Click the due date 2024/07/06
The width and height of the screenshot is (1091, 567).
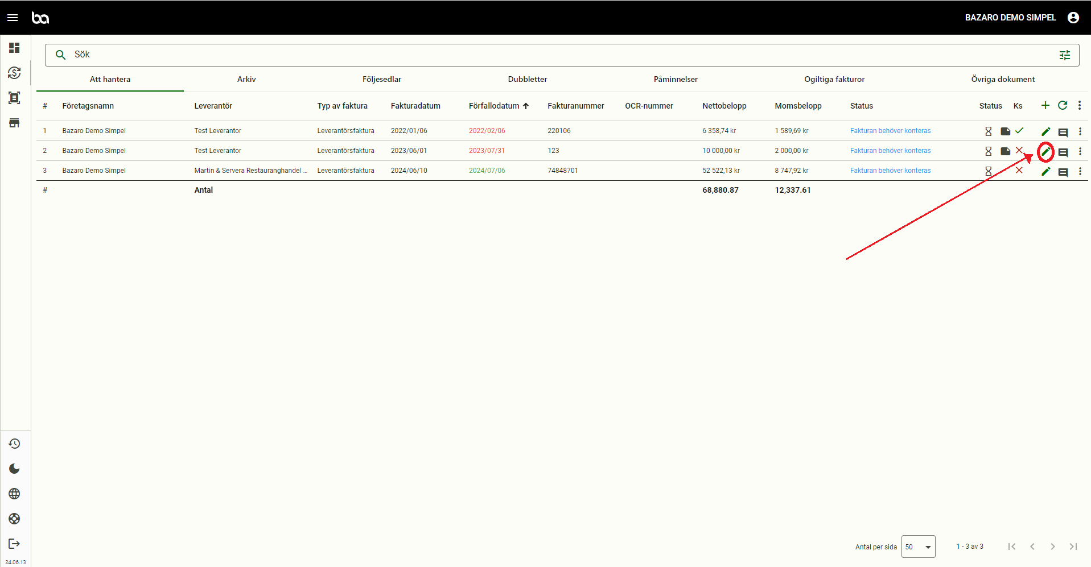coord(487,171)
